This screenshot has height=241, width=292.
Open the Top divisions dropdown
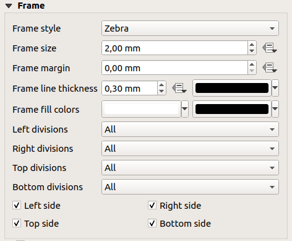point(190,168)
